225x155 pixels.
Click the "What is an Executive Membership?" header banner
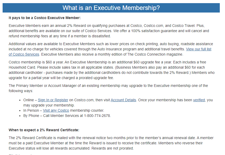[111, 8]
